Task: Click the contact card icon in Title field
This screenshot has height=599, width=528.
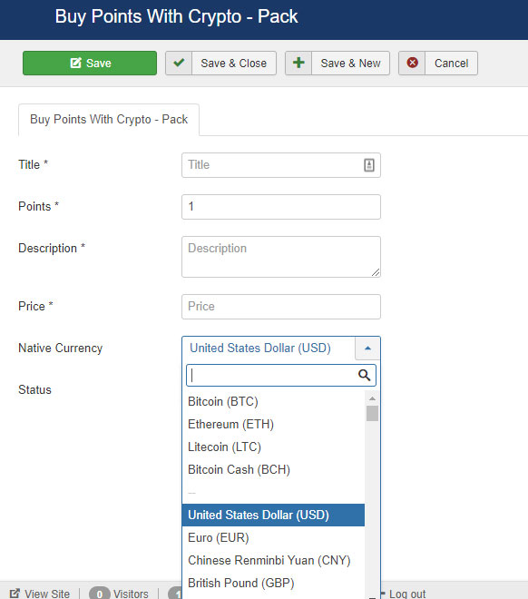Action: pyautogui.click(x=369, y=165)
